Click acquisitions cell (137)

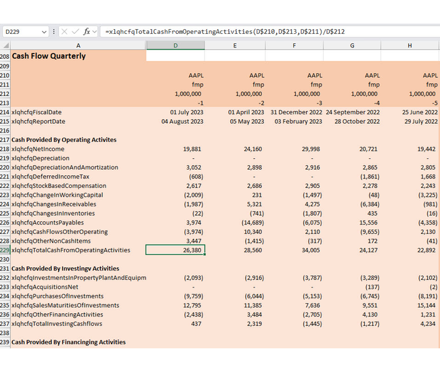(352, 287)
